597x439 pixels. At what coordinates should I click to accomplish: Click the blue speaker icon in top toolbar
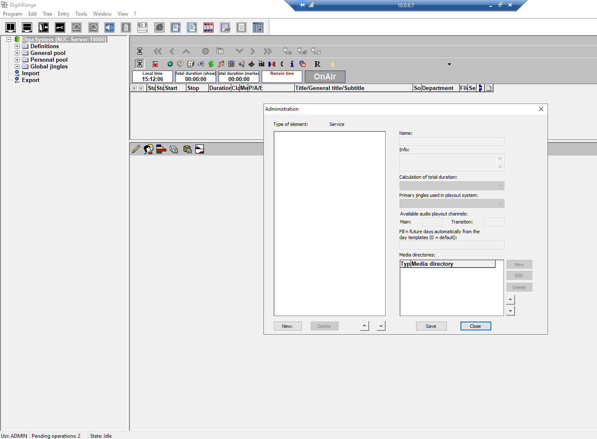tap(110, 27)
